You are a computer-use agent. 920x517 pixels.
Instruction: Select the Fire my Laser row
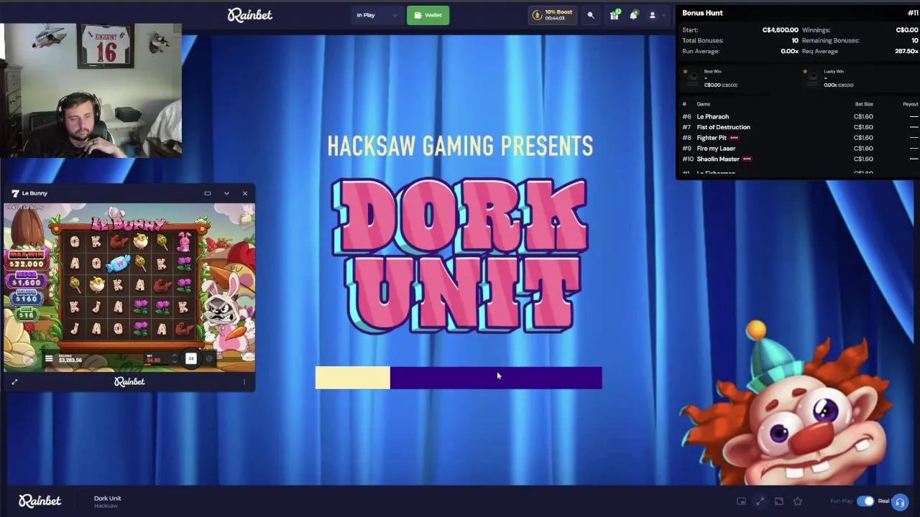coord(800,149)
